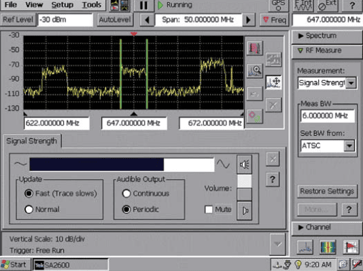Viewport: 363px width, 271px height.
Task: Click the network connection tray icon
Action: coord(277,265)
